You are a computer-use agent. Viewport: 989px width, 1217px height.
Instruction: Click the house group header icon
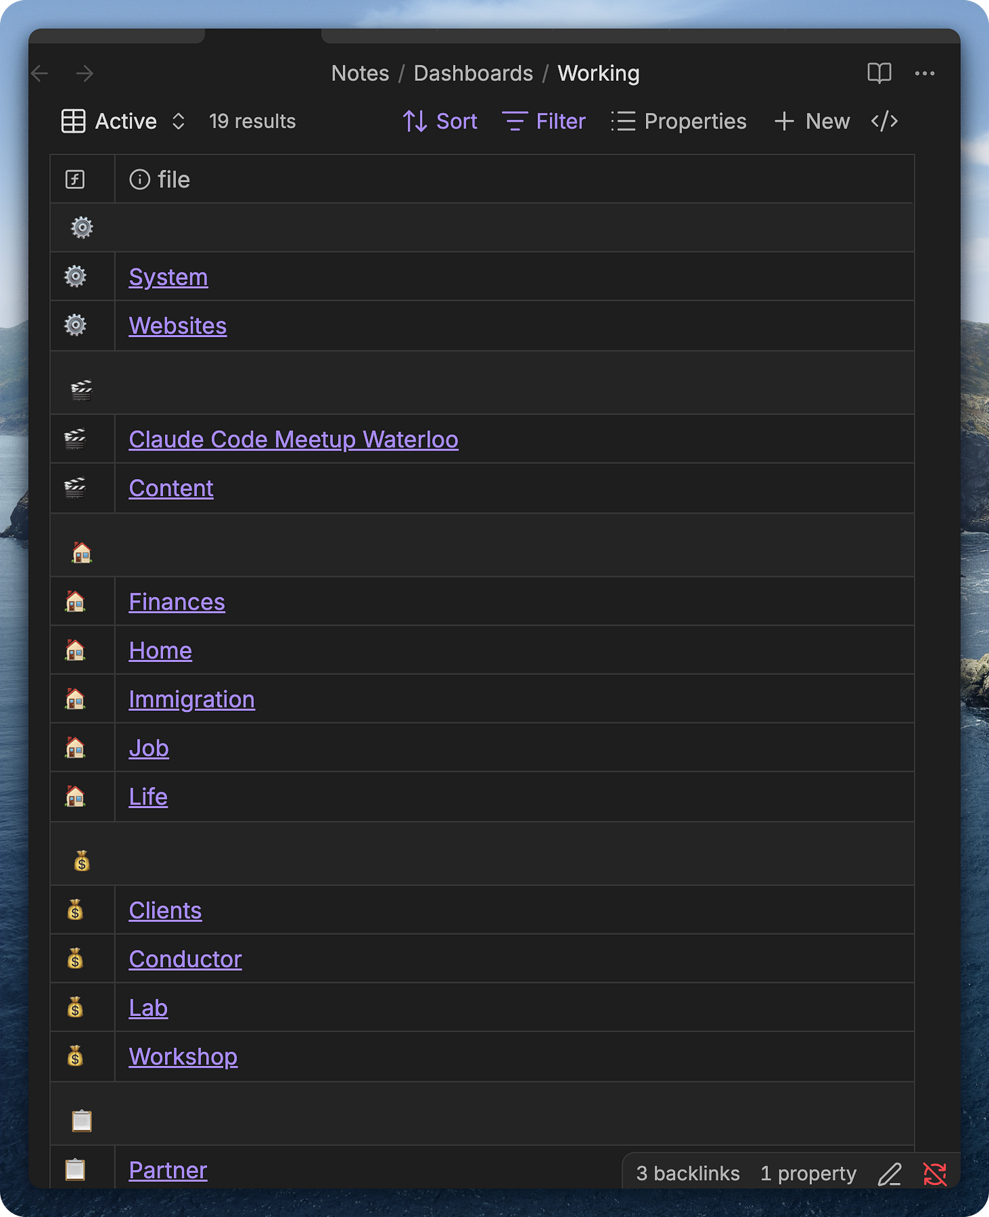pos(82,552)
